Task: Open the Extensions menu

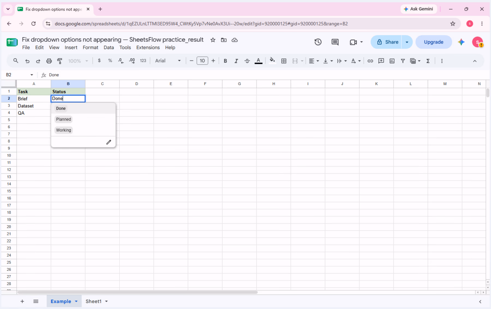Action: (148, 47)
